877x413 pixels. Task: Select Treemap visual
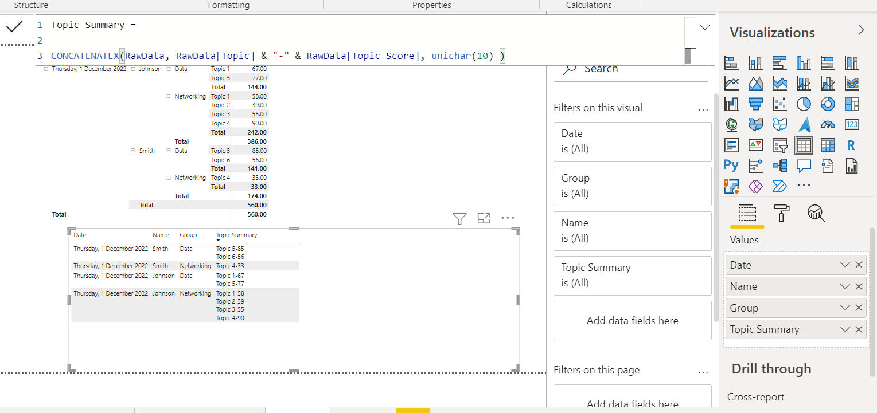point(852,104)
